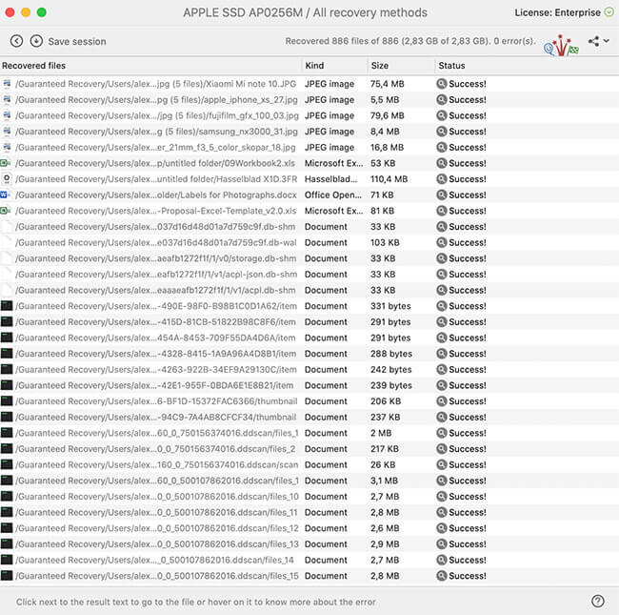Click magnifier icon for Proposal-Excel-Template_v2.0.xls
Screen dimensions: 619x615
441,211
